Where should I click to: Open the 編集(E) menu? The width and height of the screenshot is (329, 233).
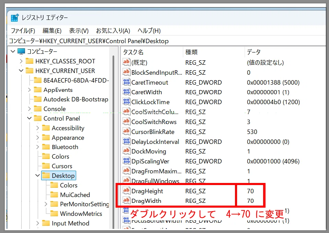(x=52, y=31)
